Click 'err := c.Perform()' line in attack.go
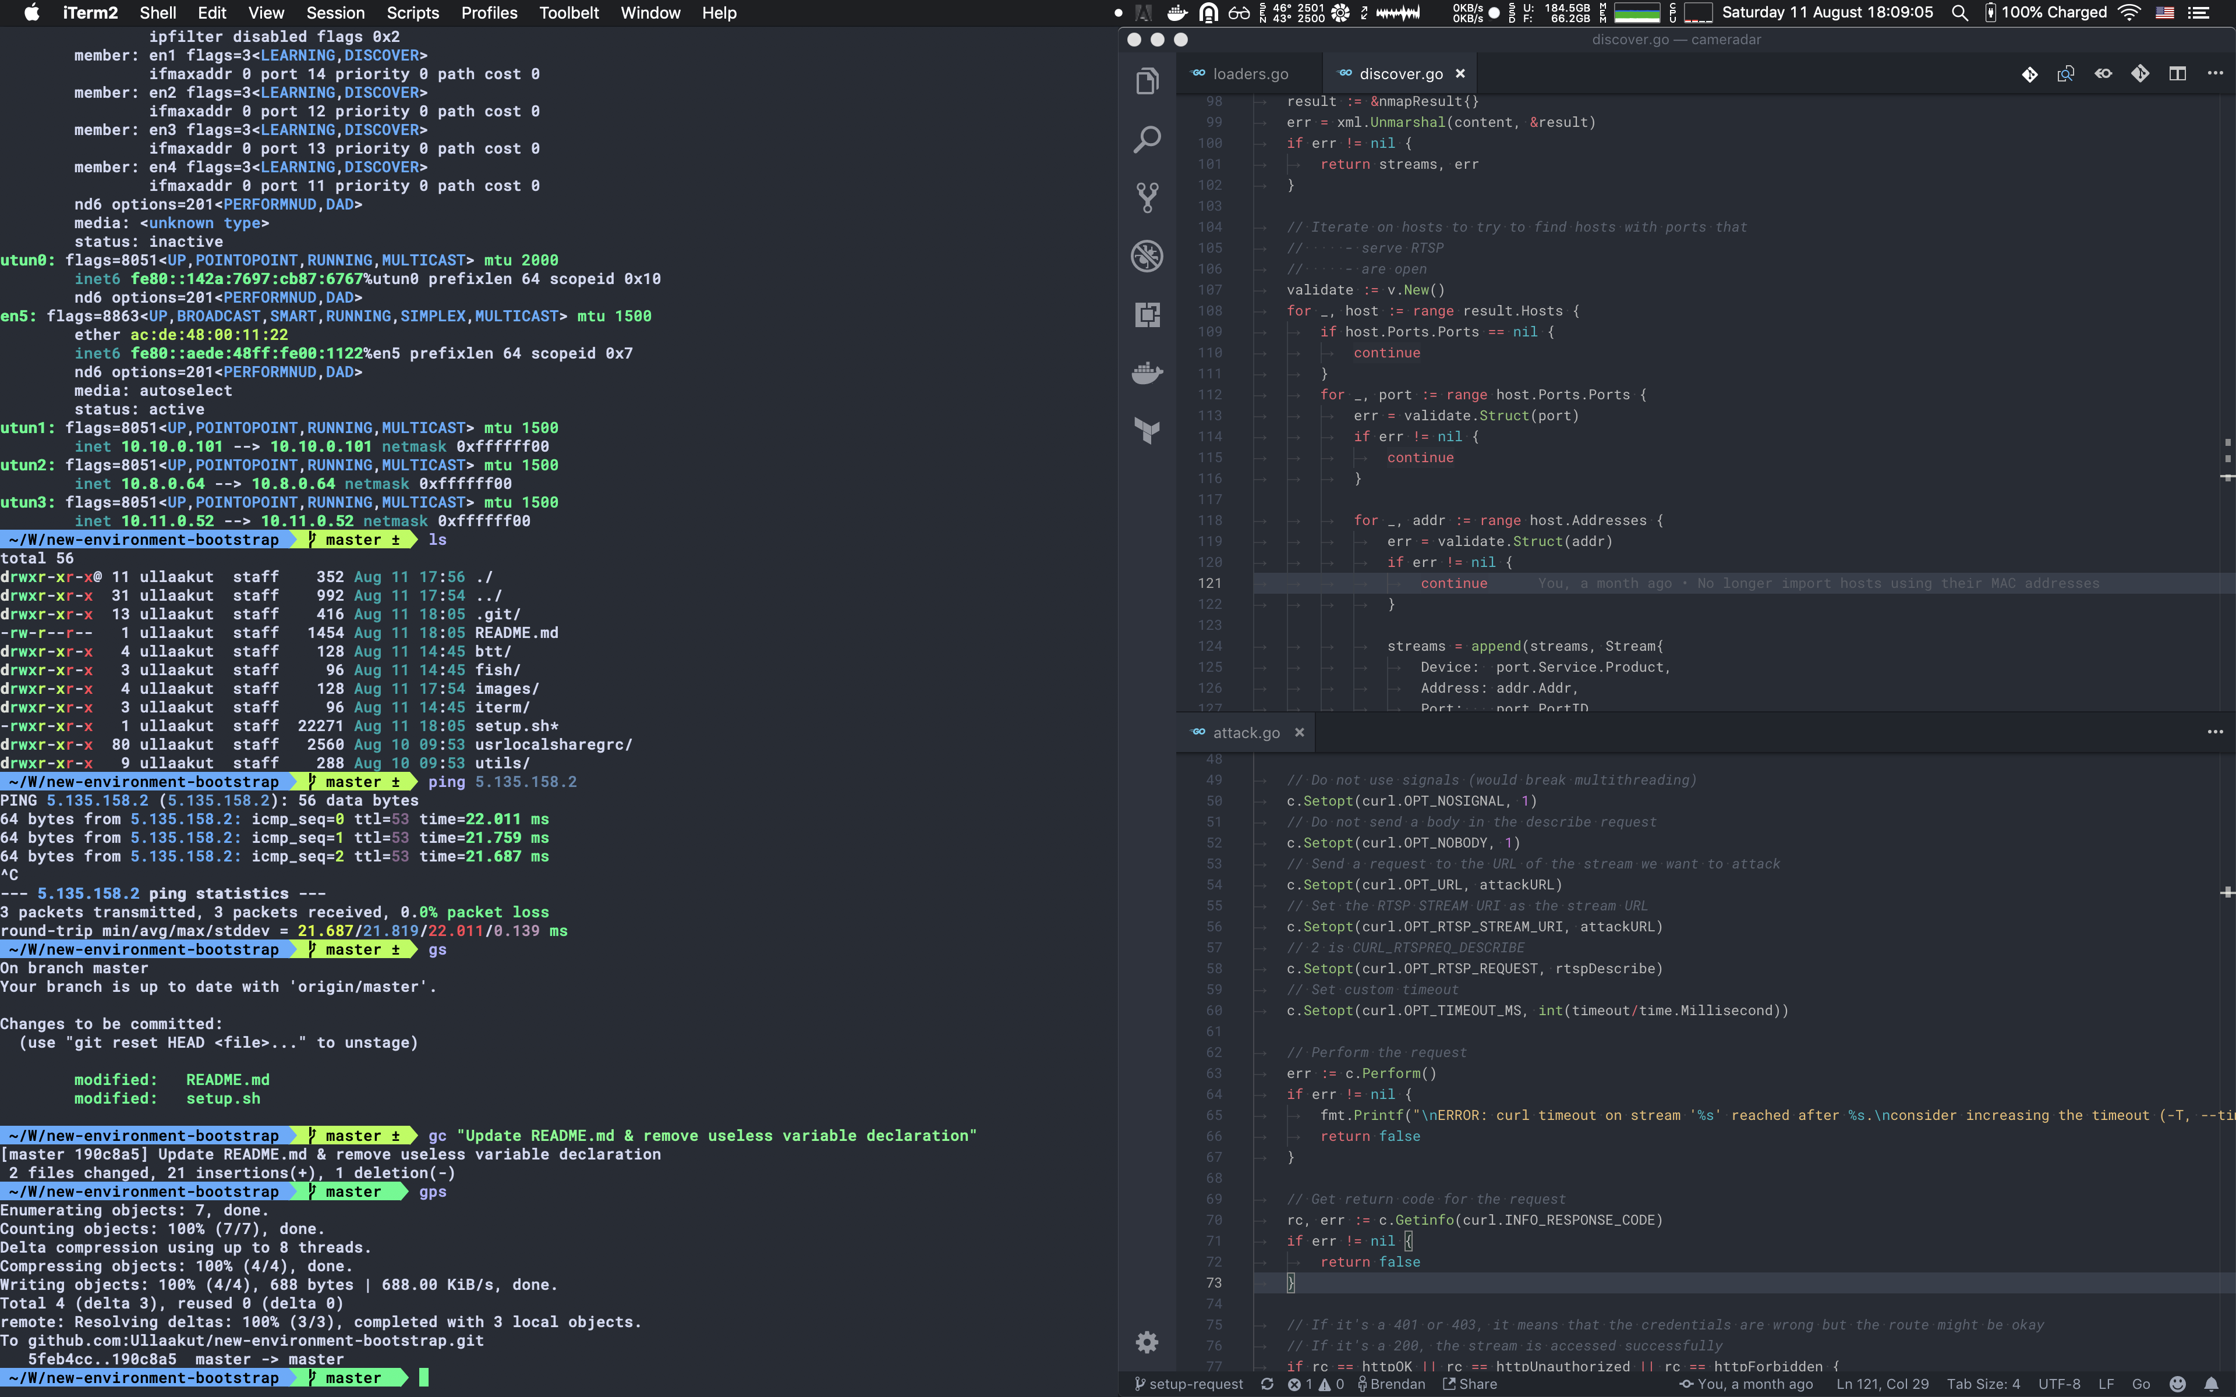Image resolution: width=2236 pixels, height=1397 pixels. point(1361,1073)
